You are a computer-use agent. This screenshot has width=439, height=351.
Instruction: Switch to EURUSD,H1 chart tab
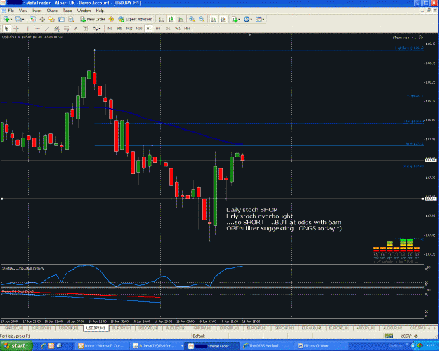(x=41, y=328)
